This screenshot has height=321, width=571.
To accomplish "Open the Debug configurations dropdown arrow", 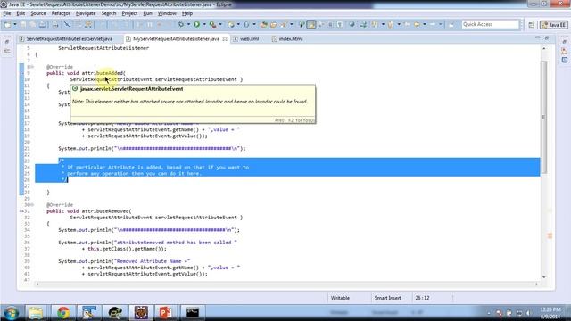I will pyautogui.click(x=188, y=24).
